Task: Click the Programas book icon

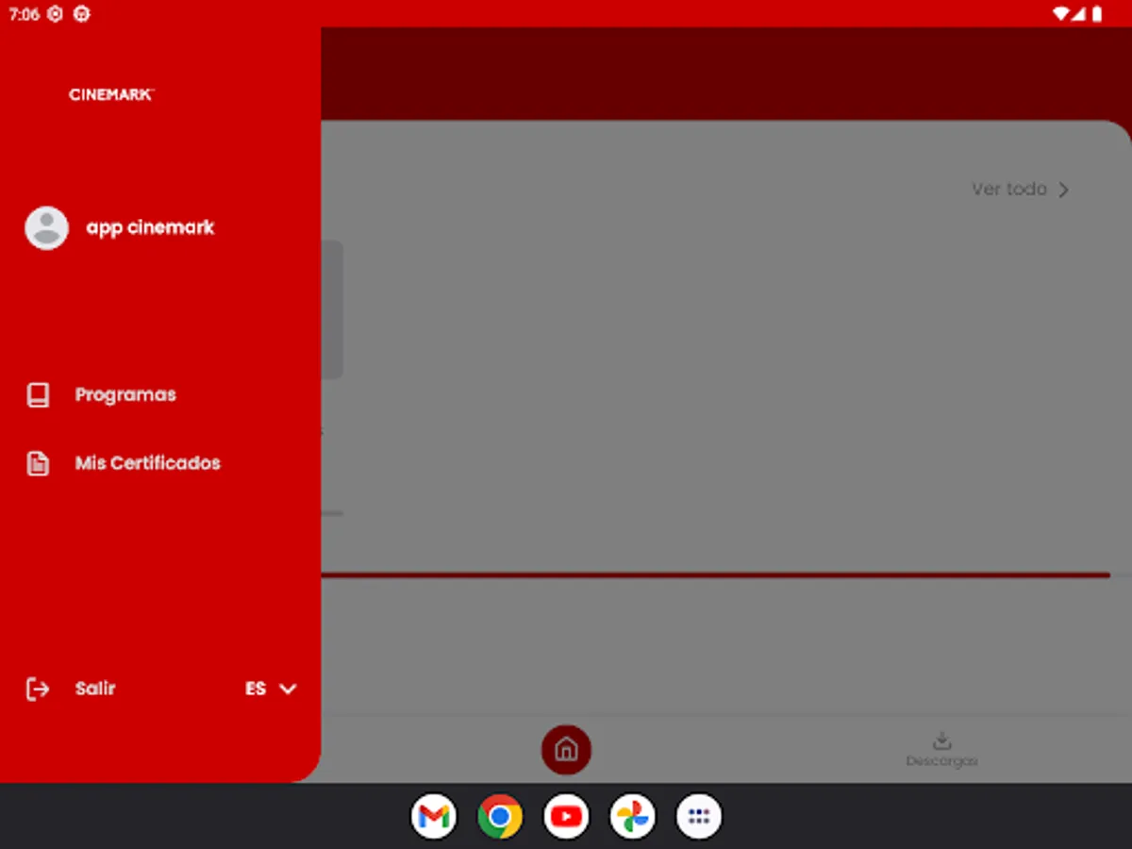Action: tap(38, 394)
